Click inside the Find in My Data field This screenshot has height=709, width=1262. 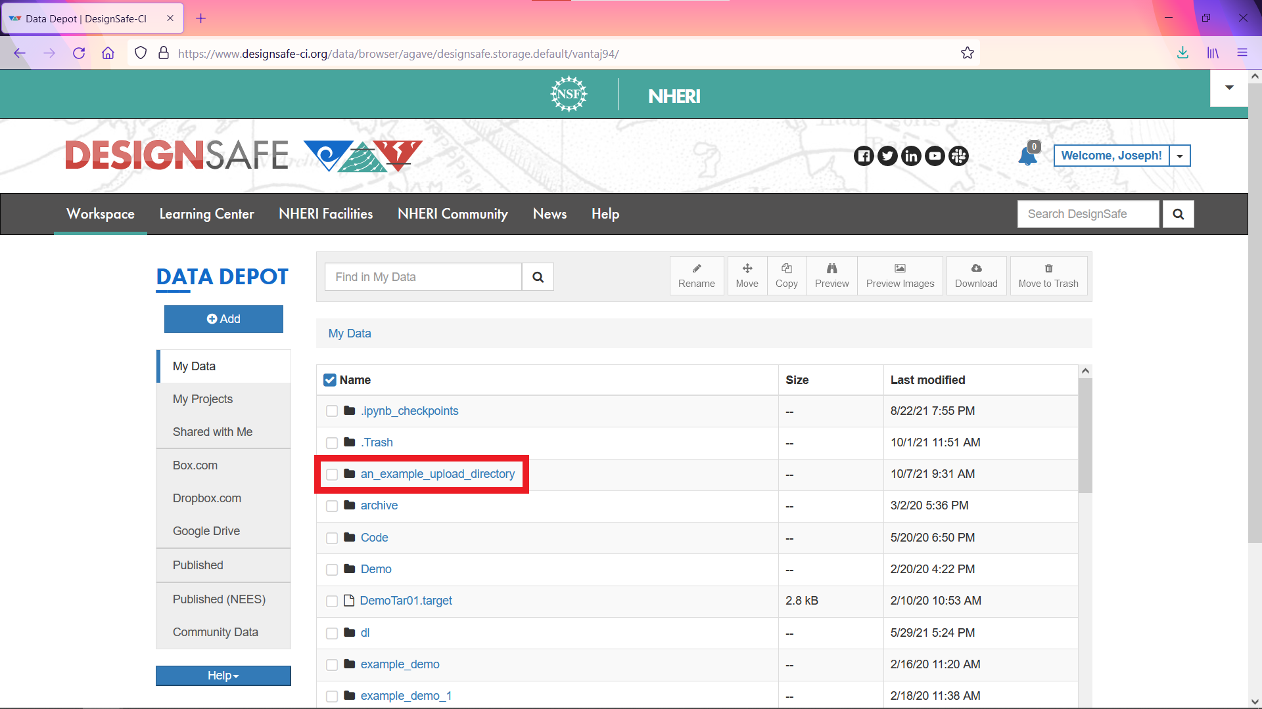(x=423, y=276)
